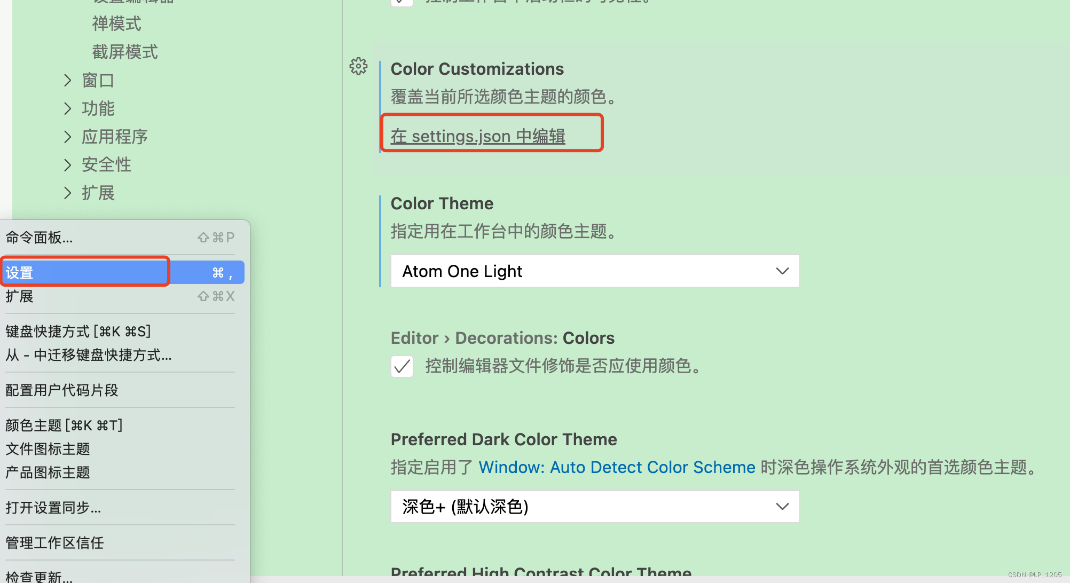
Task: Open 配置用户代码片段 option
Action: [62, 390]
